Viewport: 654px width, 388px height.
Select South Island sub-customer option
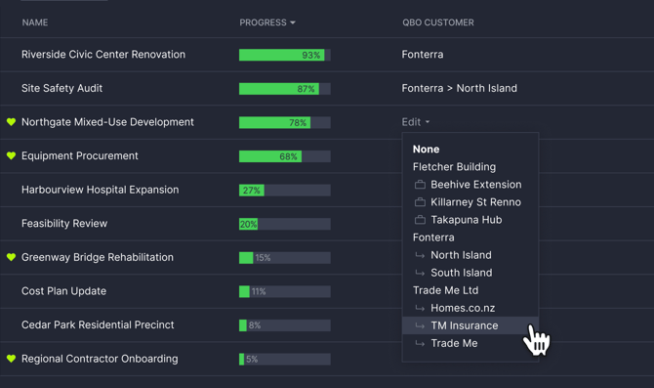(462, 273)
